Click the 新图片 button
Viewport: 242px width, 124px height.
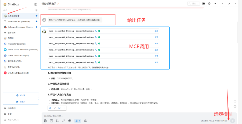[21, 102]
